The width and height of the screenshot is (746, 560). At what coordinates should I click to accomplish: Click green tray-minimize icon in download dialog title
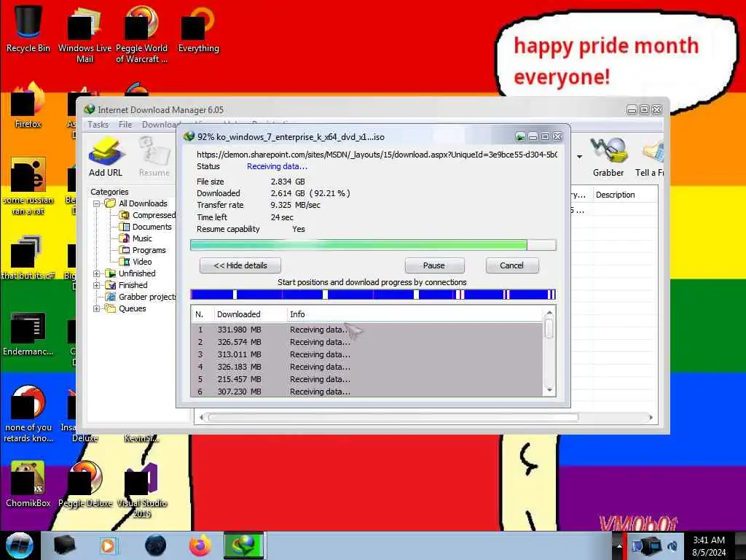point(520,137)
